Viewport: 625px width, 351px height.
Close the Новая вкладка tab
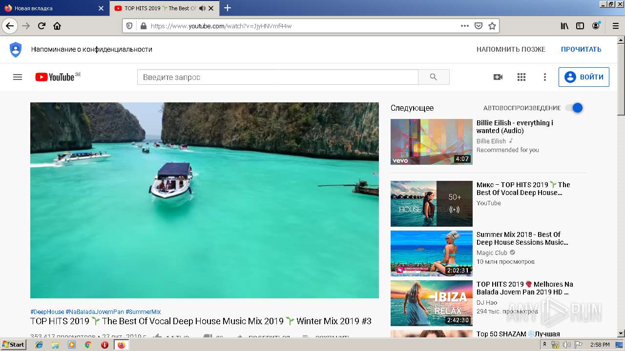pyautogui.click(x=101, y=8)
